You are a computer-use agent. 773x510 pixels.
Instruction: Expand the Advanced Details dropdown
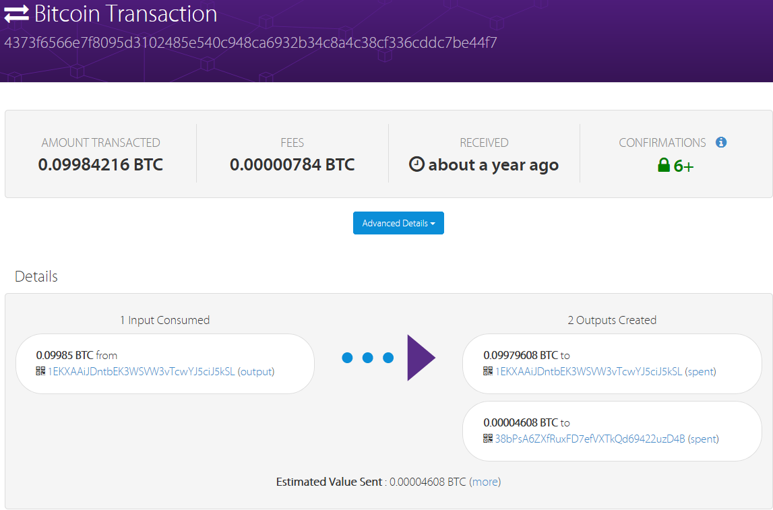[x=398, y=223]
